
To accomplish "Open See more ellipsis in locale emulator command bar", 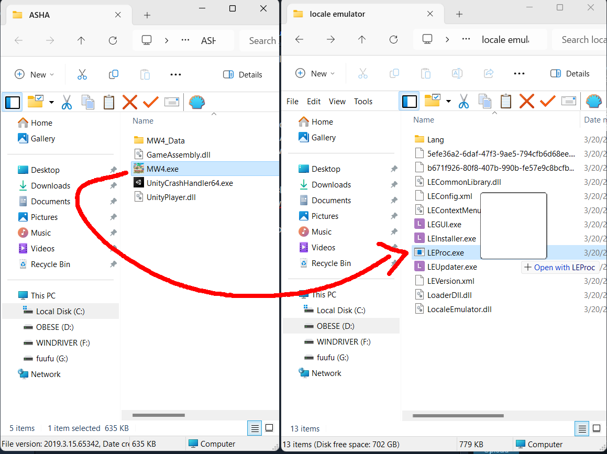I will click(x=519, y=73).
